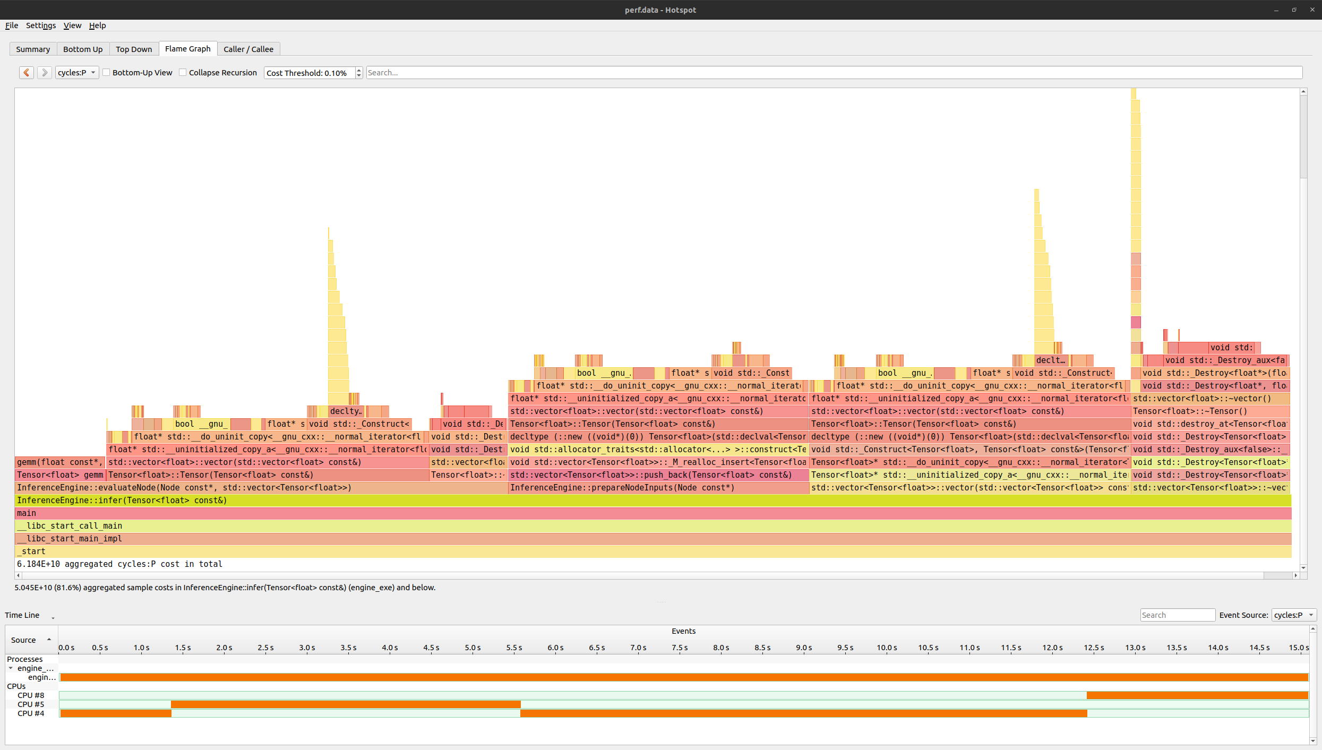The width and height of the screenshot is (1322, 750).
Task: Switch to the Top Down tab
Action: point(134,49)
